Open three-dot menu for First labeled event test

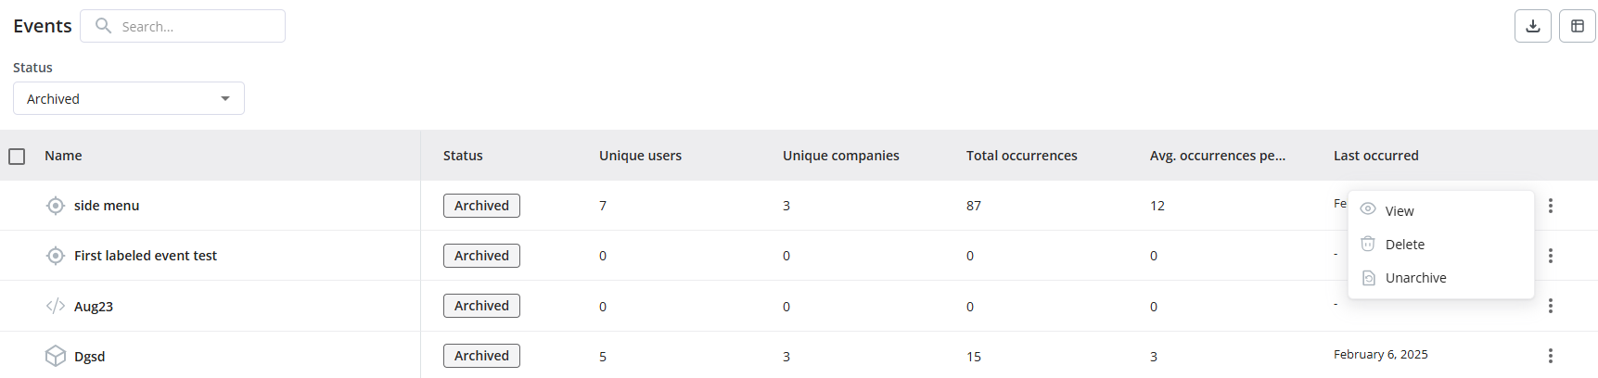(x=1551, y=256)
